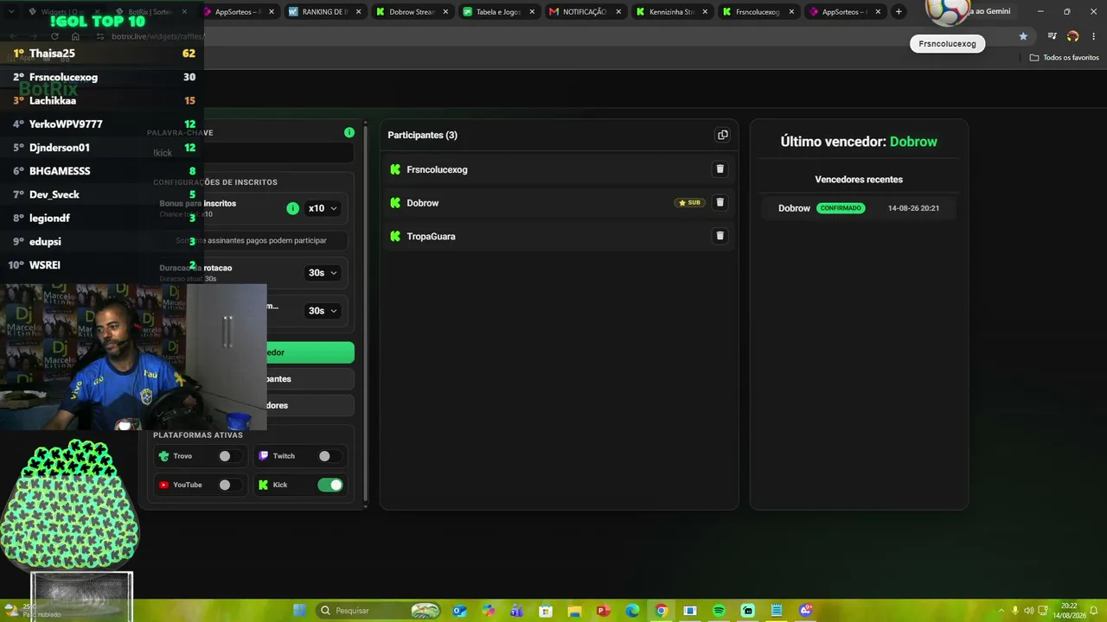1107x622 pixels.
Task: Show hidden system tray icons
Action: pyautogui.click(x=1001, y=611)
